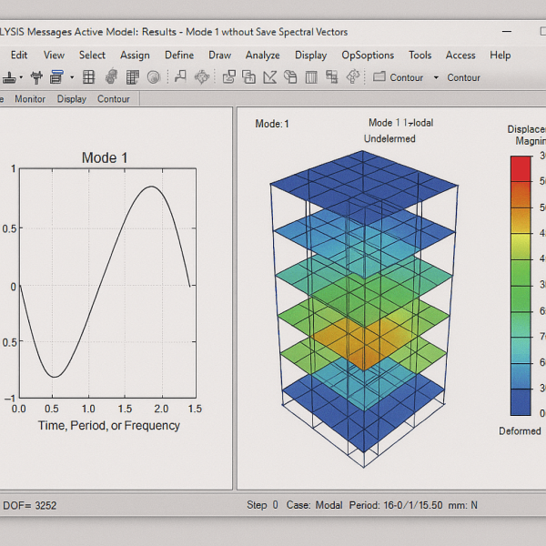Click the crosshair target toolbar icon
Screen dimensions: 546x546
point(201,77)
